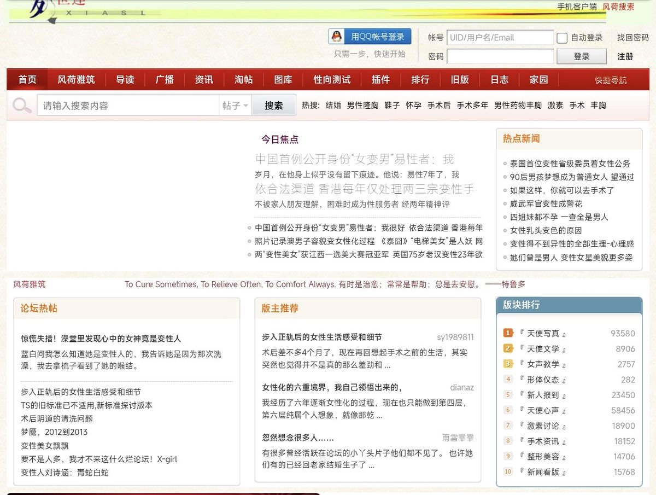Click the site logo at top left

[87, 10]
